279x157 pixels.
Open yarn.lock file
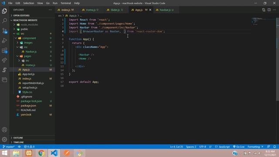pyautogui.click(x=26, y=115)
